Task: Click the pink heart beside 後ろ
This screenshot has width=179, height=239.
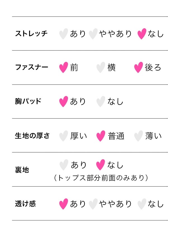Action: [x=139, y=67]
